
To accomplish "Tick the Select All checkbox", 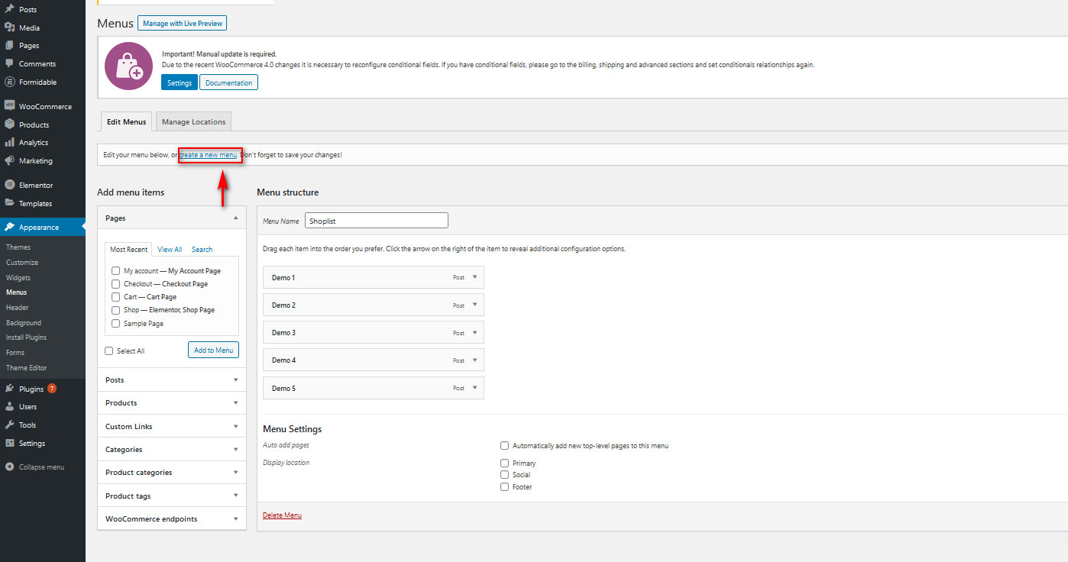I will tap(109, 351).
